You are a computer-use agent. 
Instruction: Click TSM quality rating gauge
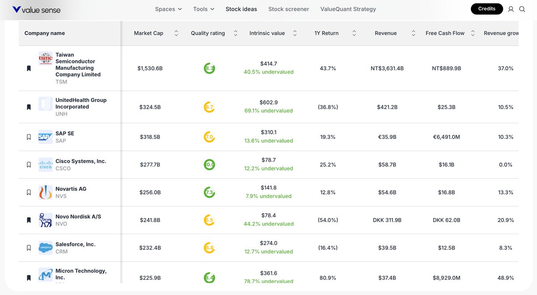pos(209,68)
